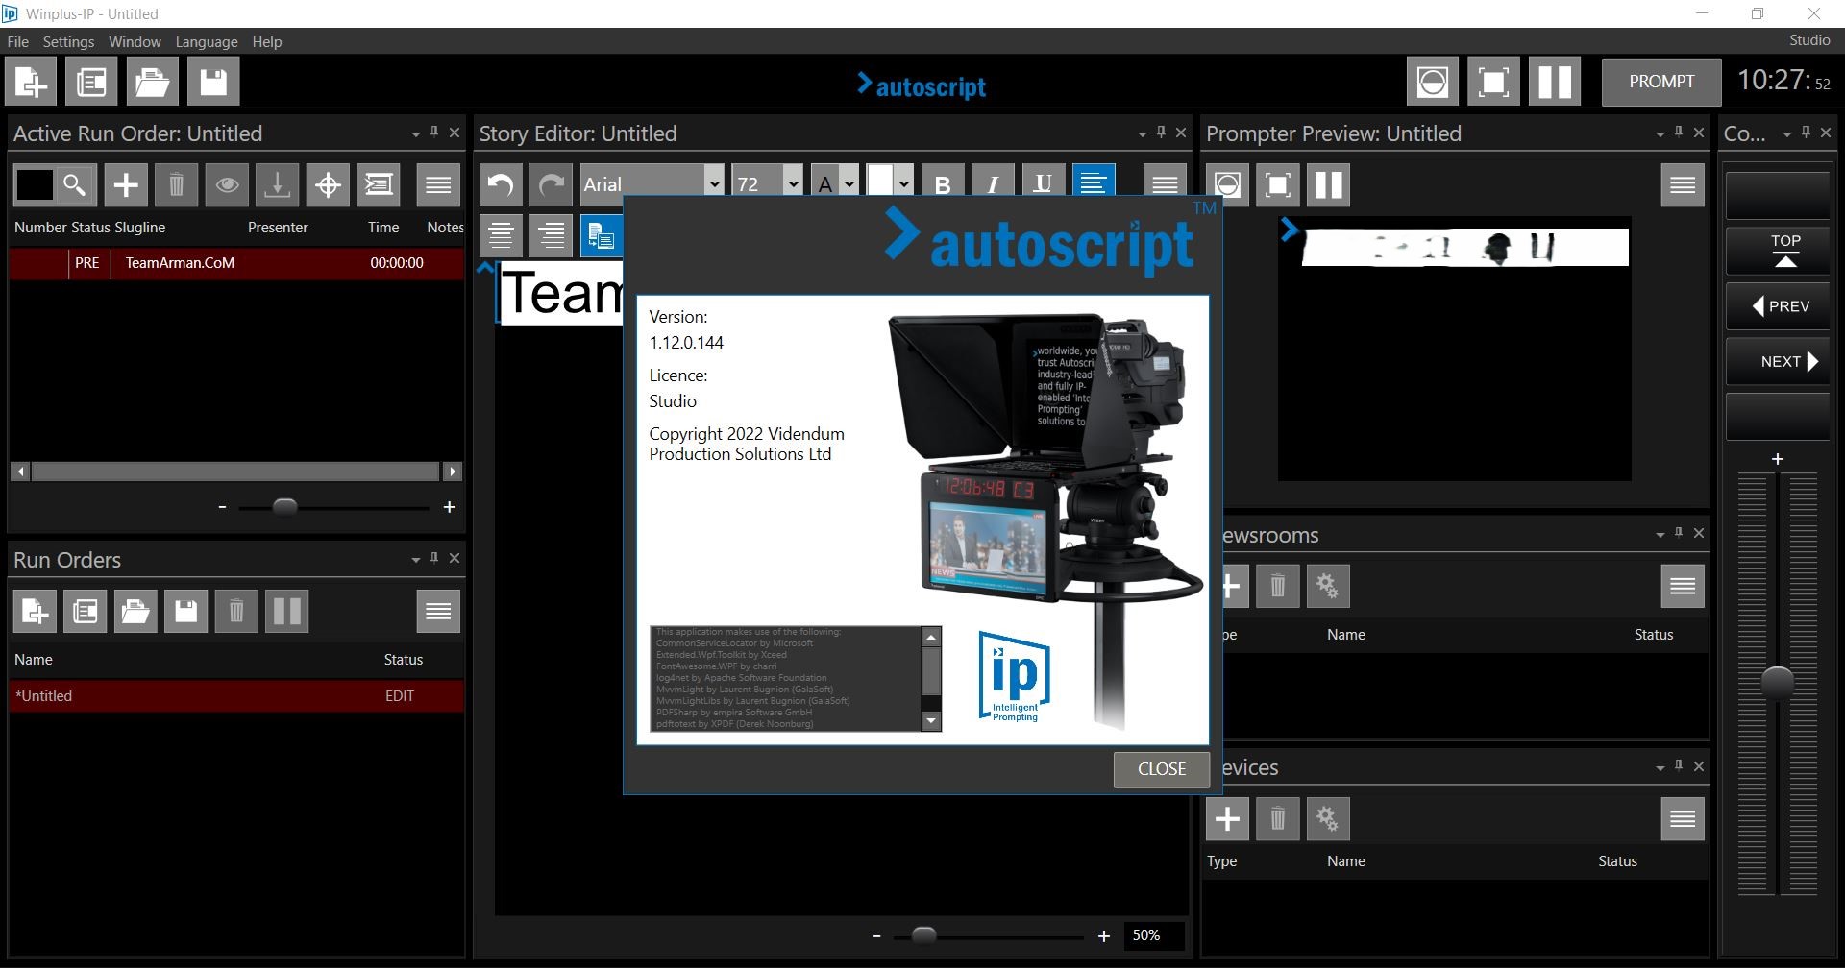Click the pause icon in Prompter Preview
Viewport: 1845px width, 968px height.
[1328, 185]
